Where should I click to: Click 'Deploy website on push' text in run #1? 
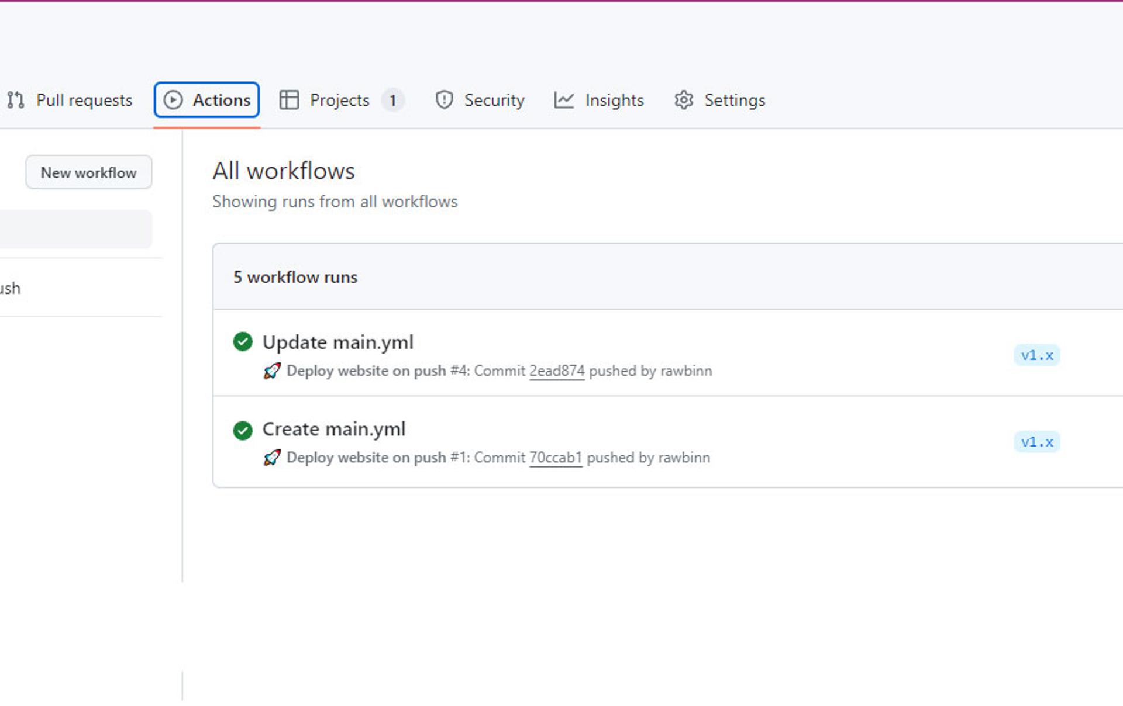pos(366,457)
